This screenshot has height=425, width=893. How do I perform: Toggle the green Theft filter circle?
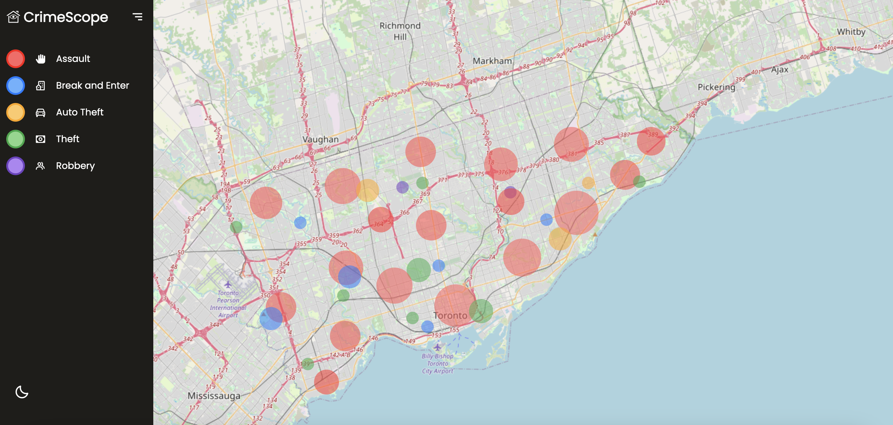[x=16, y=139]
